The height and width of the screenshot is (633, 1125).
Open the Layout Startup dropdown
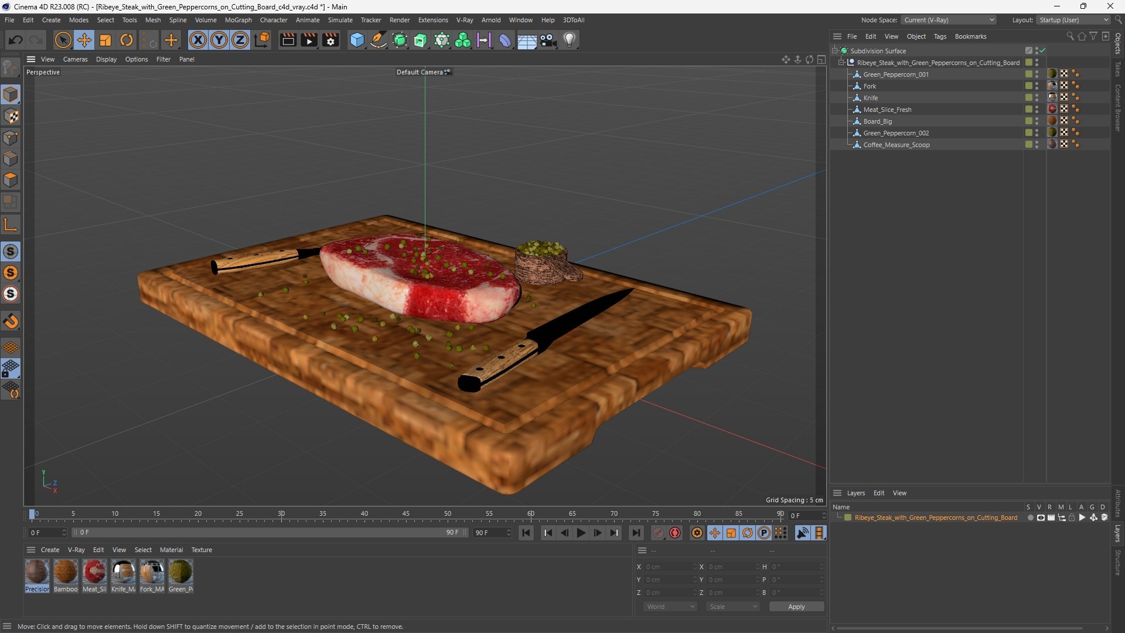tap(1073, 20)
